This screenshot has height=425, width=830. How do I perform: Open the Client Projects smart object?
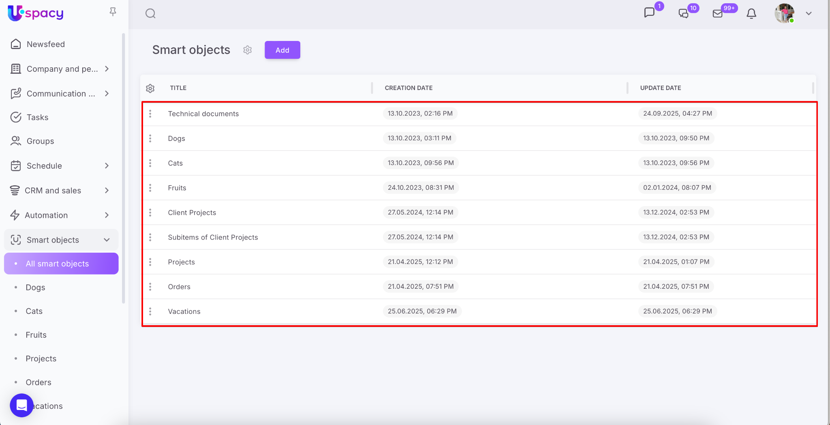192,213
